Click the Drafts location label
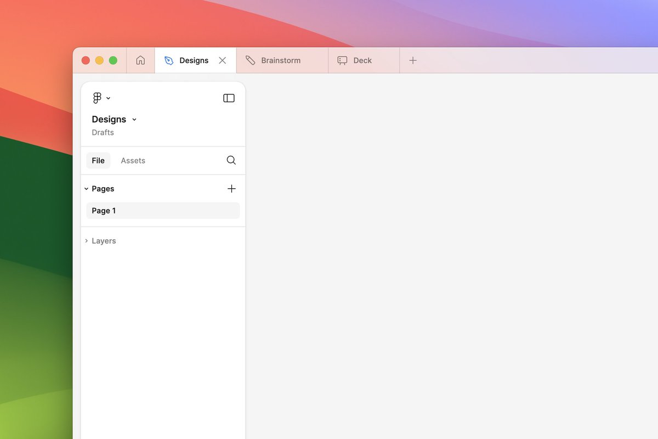 [x=103, y=132]
